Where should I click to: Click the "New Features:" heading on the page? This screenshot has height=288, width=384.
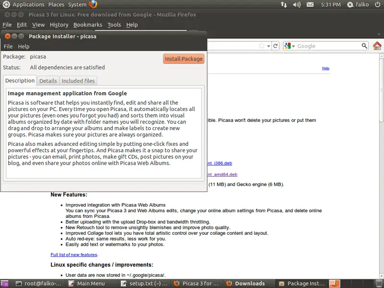69,195
